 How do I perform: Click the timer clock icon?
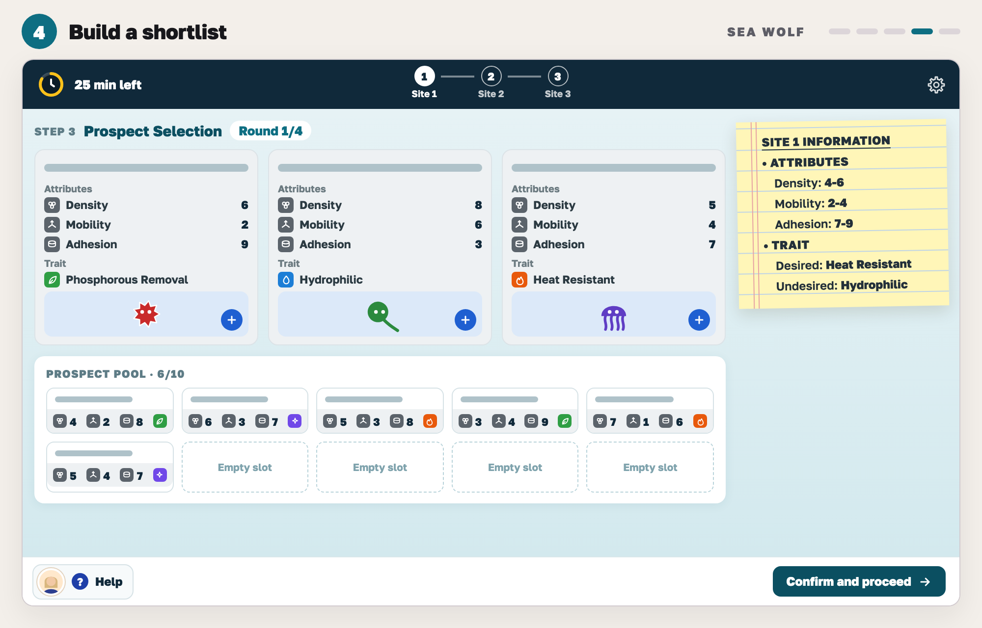51,84
